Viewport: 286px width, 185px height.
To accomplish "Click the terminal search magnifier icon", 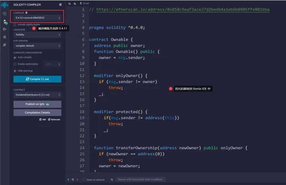I will pyautogui.click(x=112, y=179).
